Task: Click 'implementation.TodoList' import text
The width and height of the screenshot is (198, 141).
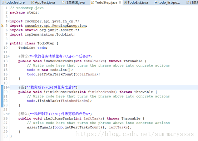Action: click(x=49, y=34)
